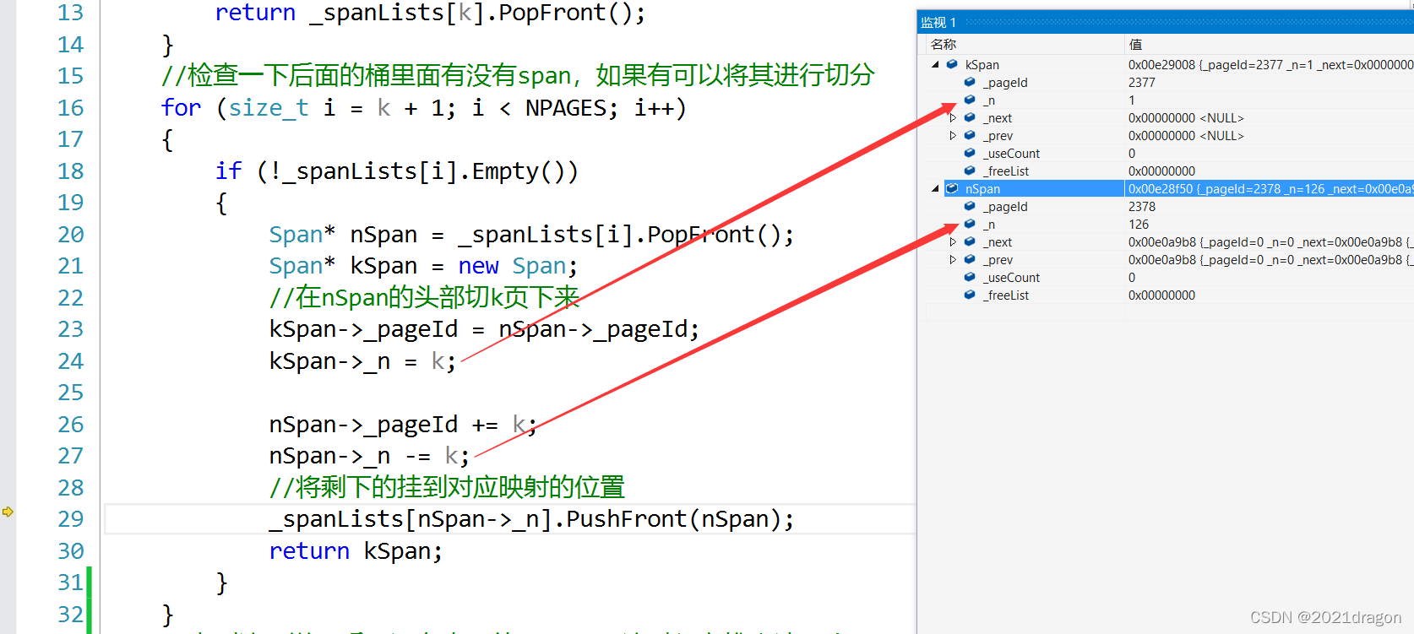The image size is (1414, 634).
Task: Click the kSpan variable icon
Action: 952,64
